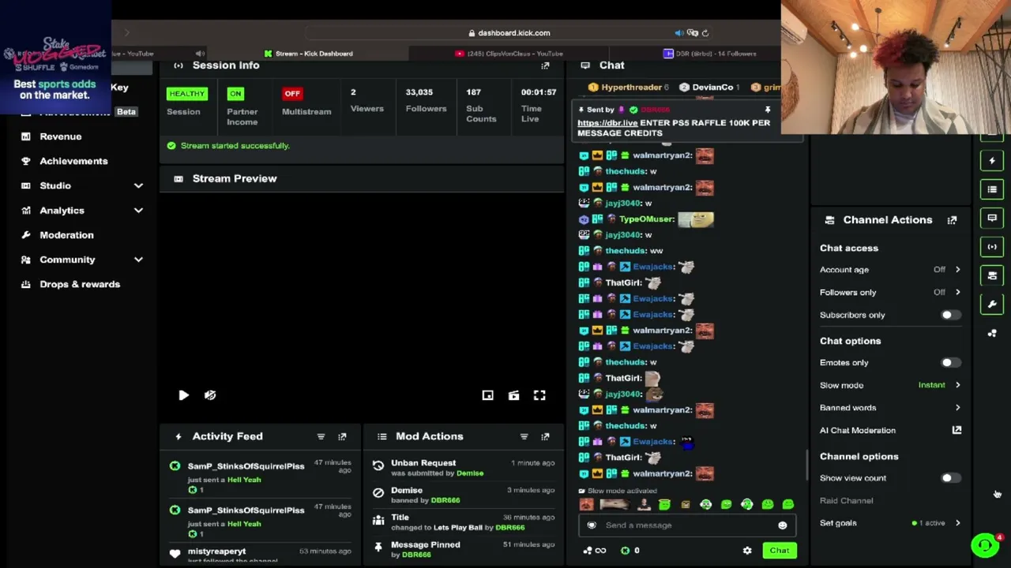Pop out the Session Info panel

pyautogui.click(x=545, y=65)
